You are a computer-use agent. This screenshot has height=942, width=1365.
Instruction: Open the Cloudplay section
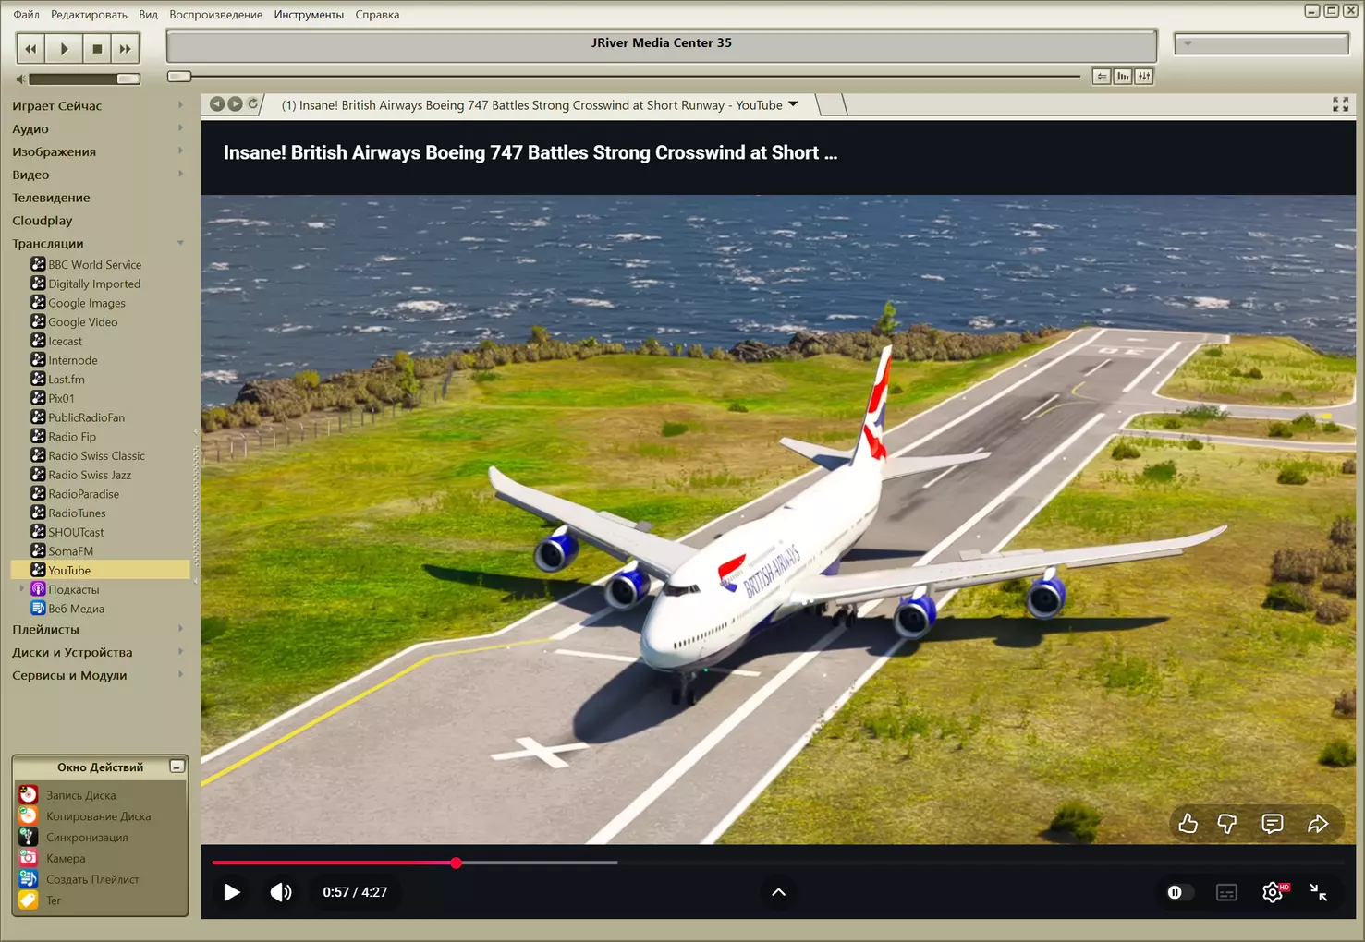pyautogui.click(x=42, y=221)
